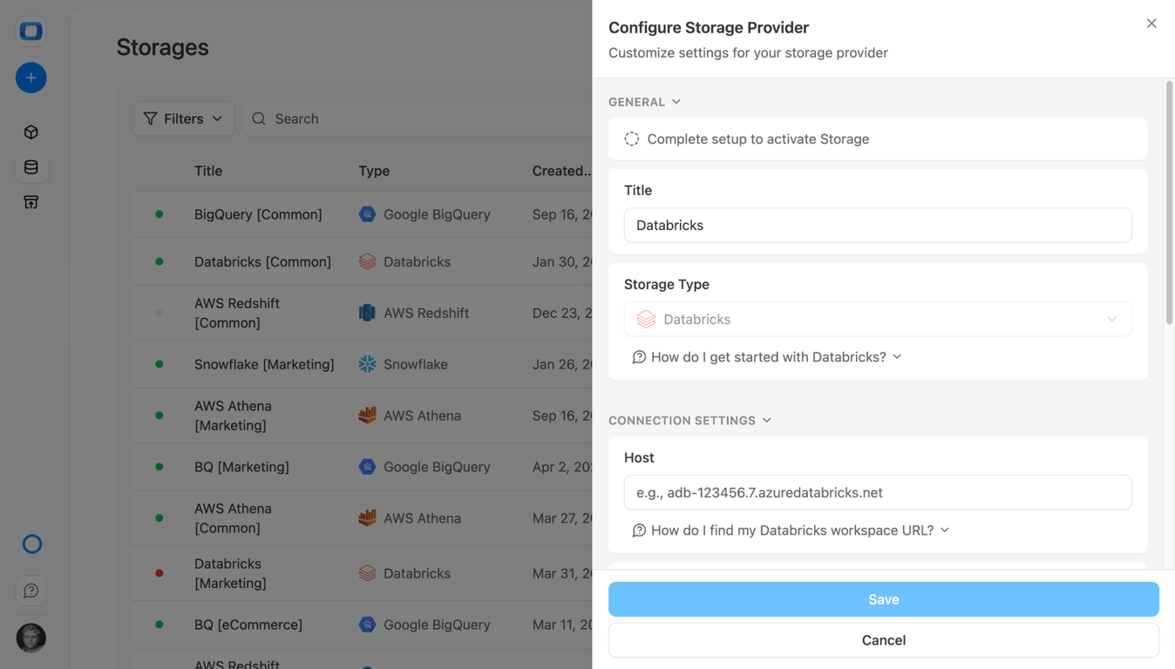This screenshot has width=1175, height=669.
Task: Click the dashed circle setup status icon
Action: point(632,139)
